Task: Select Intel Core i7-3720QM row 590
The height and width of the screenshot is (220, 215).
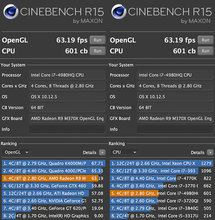Action: 162,201
